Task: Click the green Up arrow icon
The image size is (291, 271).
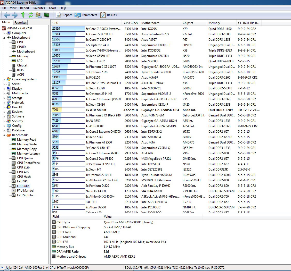Action: click(23, 15)
